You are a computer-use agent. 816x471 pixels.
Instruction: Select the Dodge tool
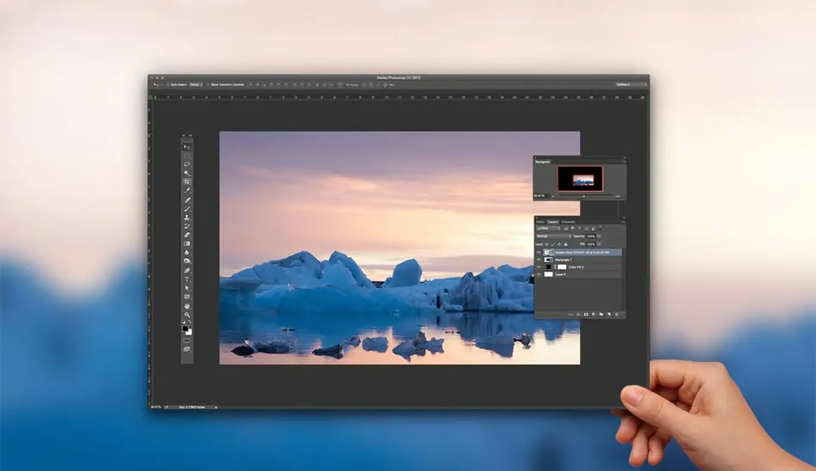[187, 261]
